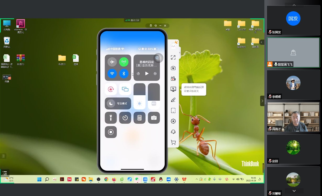Disable Bluetooth in the control center
Screen dimensions: 322x196
(124, 74)
